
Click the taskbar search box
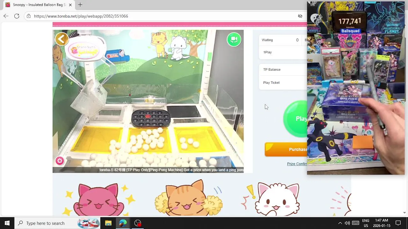point(57,223)
